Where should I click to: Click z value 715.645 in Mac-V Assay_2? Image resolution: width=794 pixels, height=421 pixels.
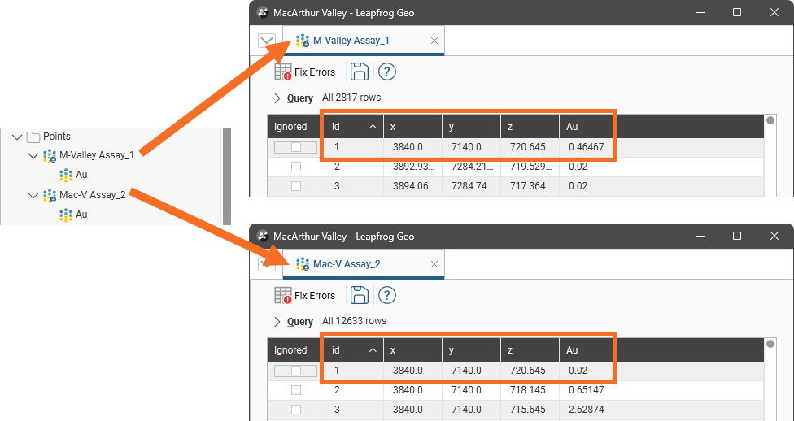click(527, 410)
